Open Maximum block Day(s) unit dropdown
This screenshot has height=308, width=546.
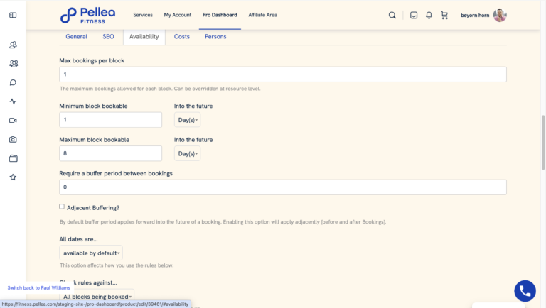coord(188,154)
